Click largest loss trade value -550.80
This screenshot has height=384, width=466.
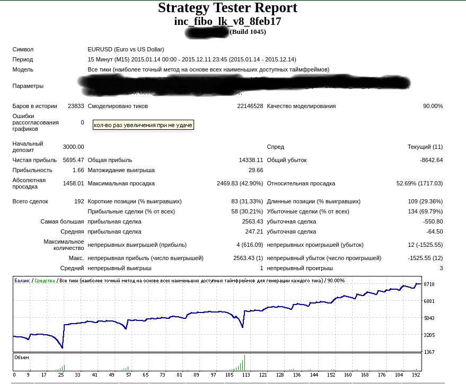click(x=433, y=221)
